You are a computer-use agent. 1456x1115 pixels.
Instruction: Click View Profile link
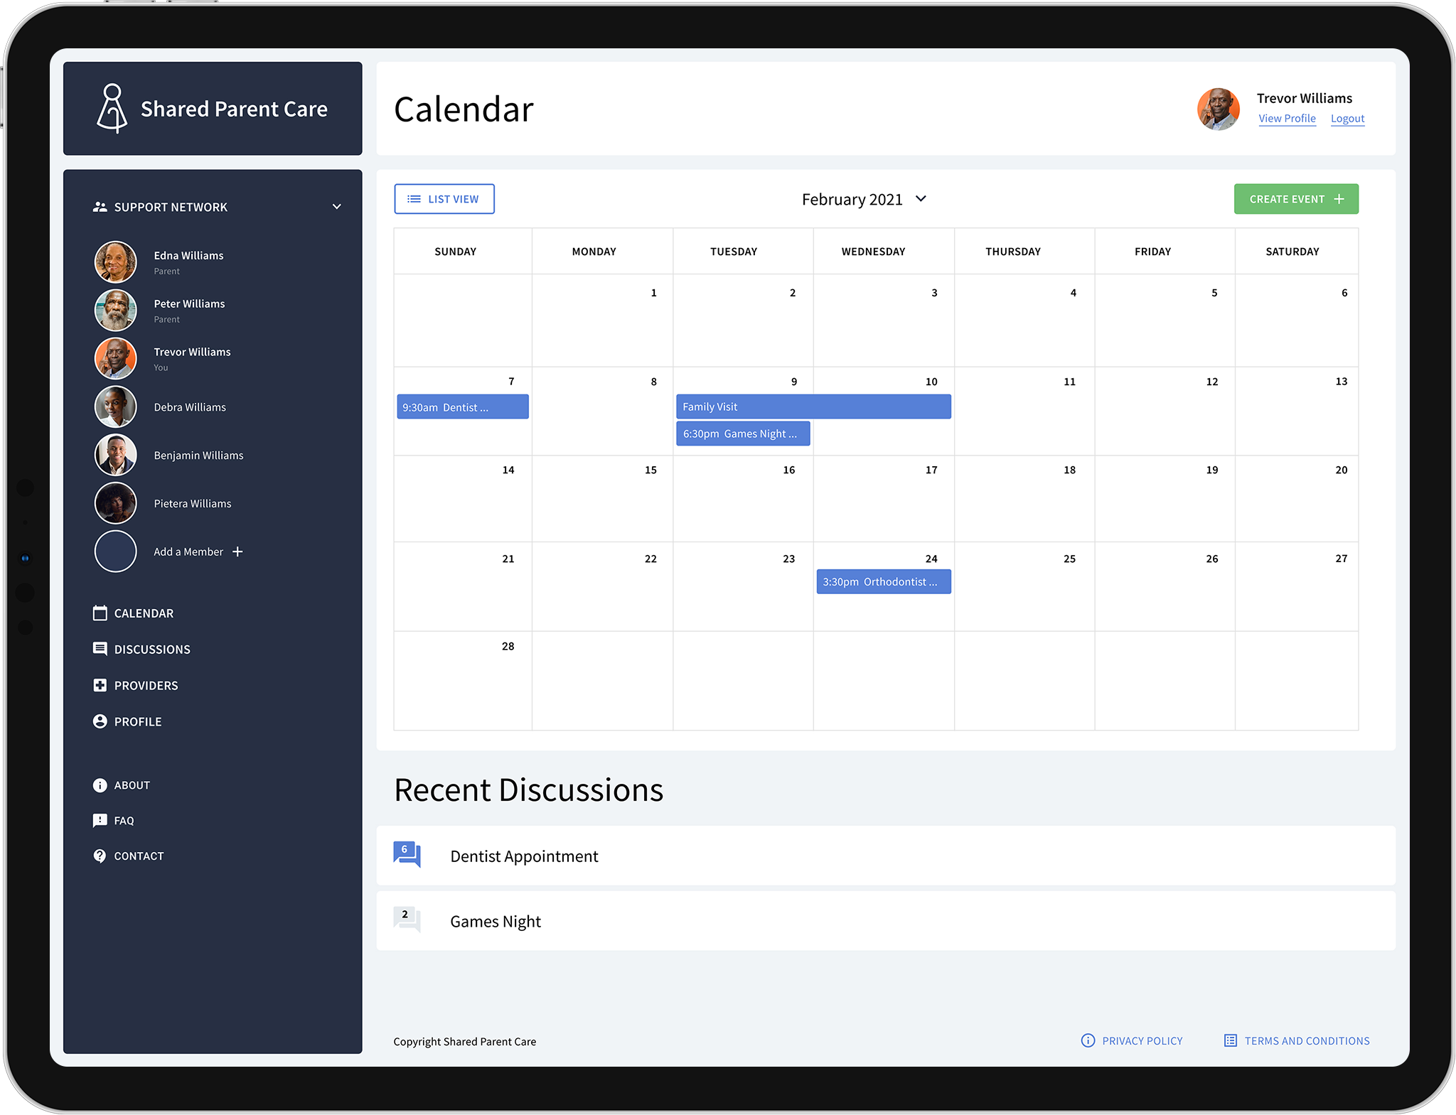pyautogui.click(x=1286, y=118)
